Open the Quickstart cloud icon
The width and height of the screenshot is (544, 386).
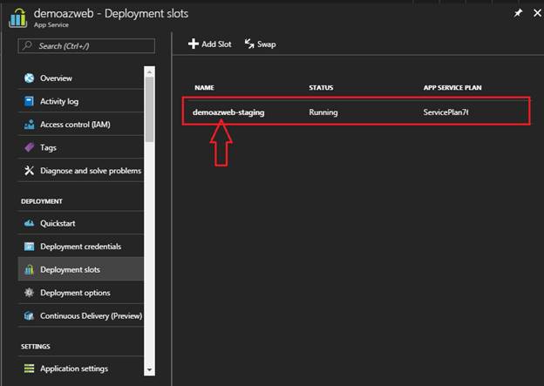point(29,223)
